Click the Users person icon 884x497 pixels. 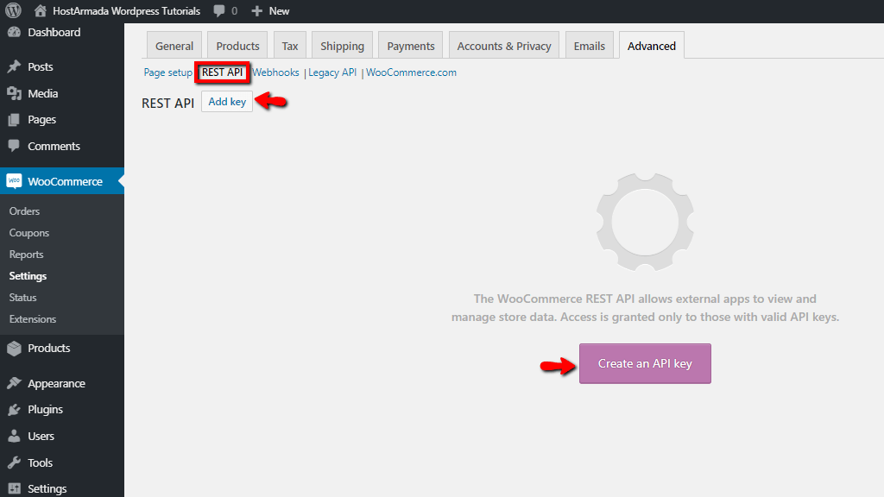point(14,437)
